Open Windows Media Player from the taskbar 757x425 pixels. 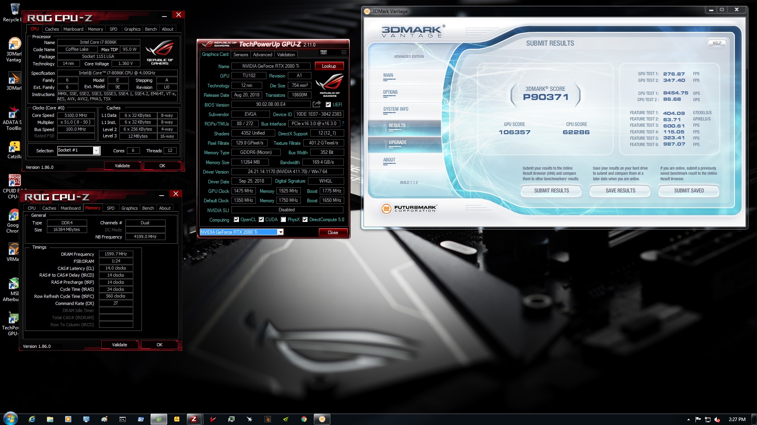click(x=68, y=419)
